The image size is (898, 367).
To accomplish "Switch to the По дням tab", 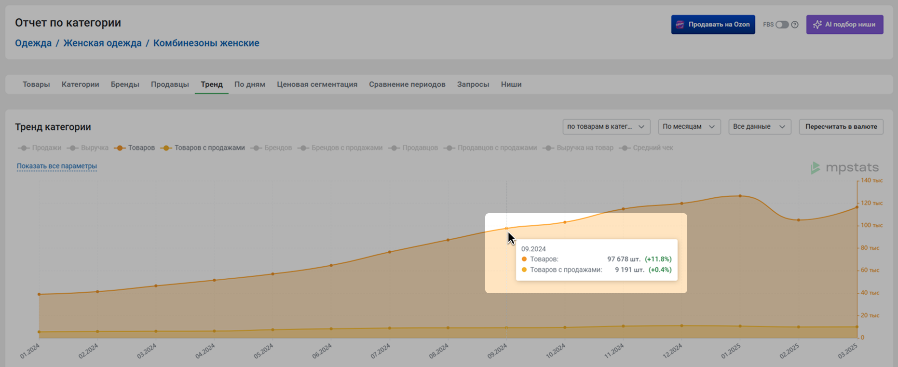I will pyautogui.click(x=250, y=84).
